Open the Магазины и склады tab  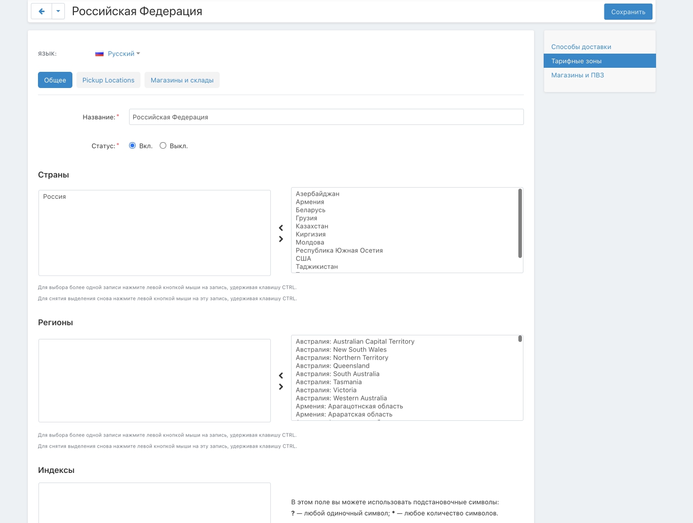(182, 80)
